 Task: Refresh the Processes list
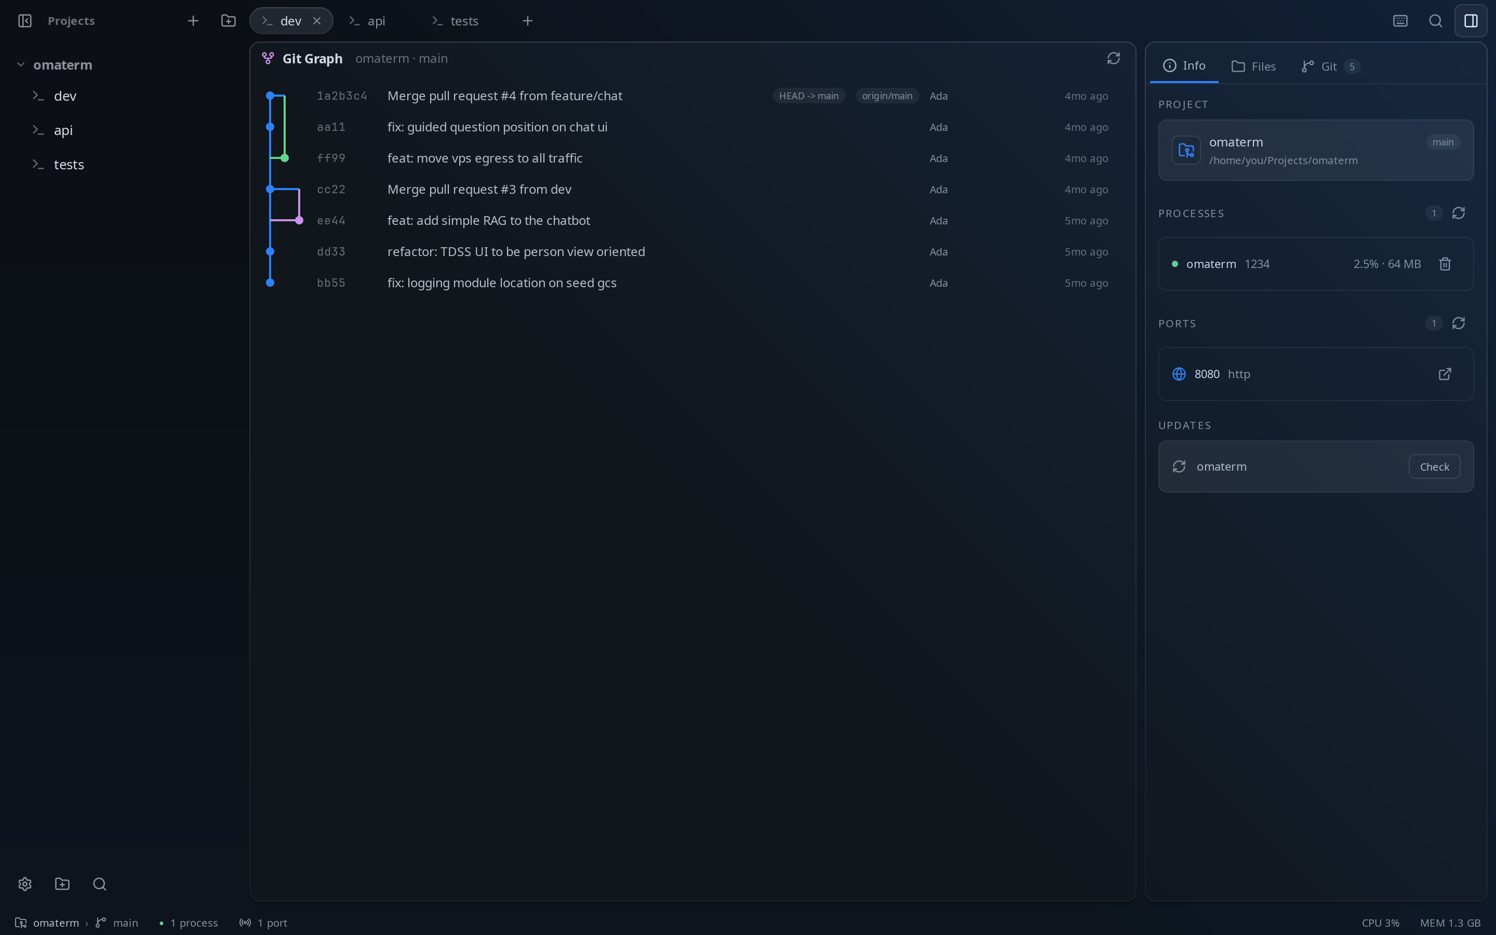(x=1458, y=213)
